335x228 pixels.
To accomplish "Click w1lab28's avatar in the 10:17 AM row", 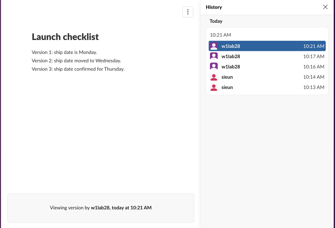I will (214, 56).
